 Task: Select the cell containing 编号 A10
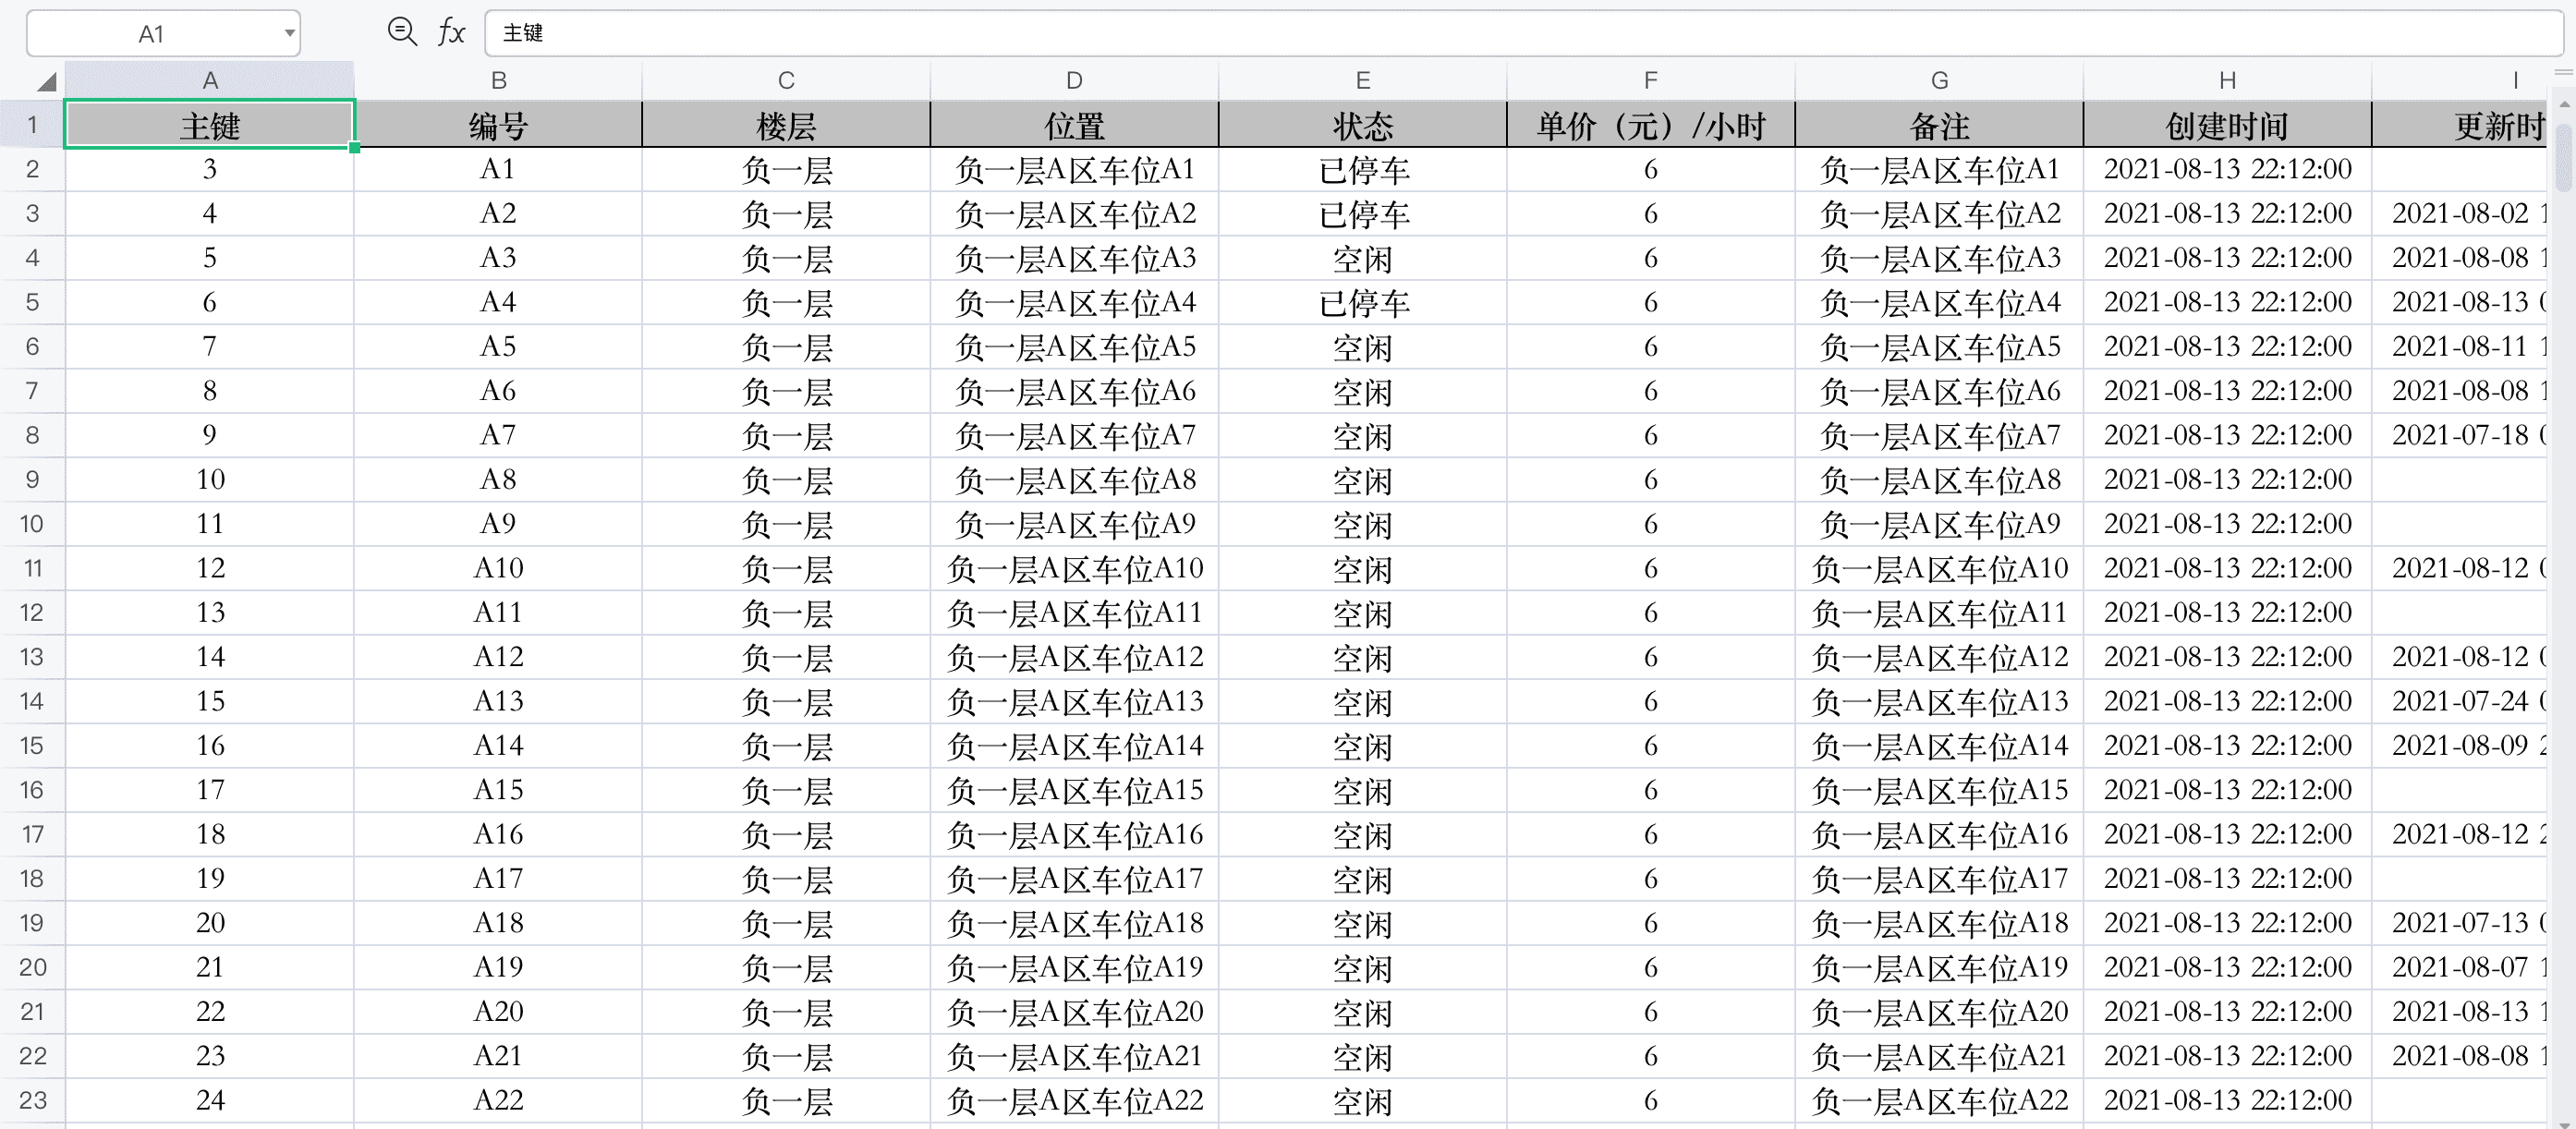tap(498, 568)
